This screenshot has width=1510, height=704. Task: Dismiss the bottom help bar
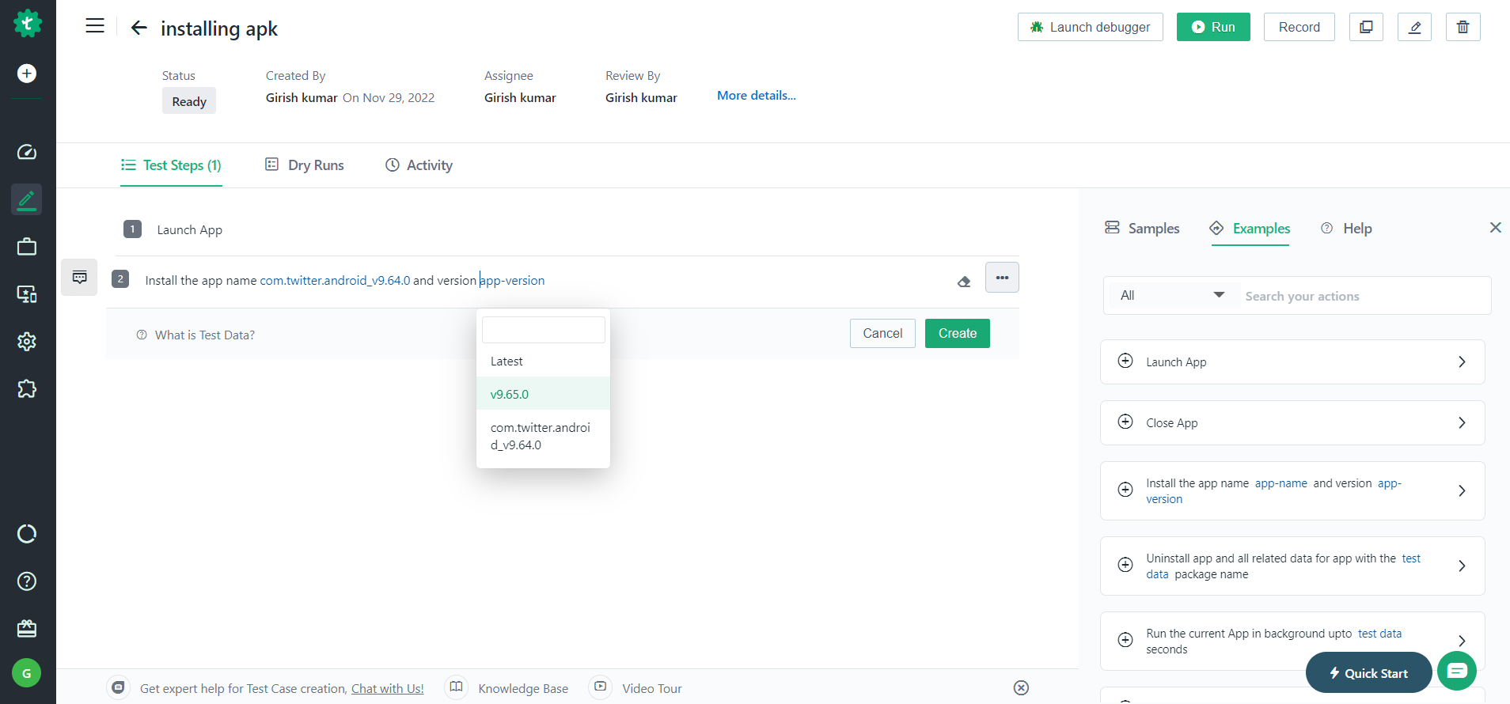pos(1022,688)
